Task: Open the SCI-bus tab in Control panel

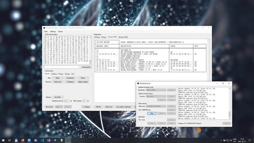Action: (x=67, y=74)
